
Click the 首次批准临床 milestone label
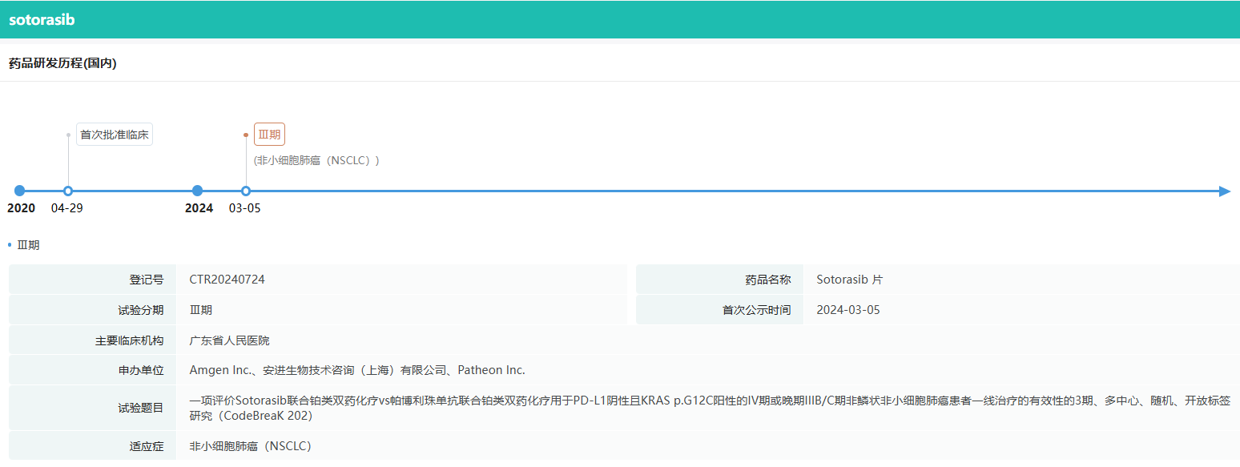[115, 135]
